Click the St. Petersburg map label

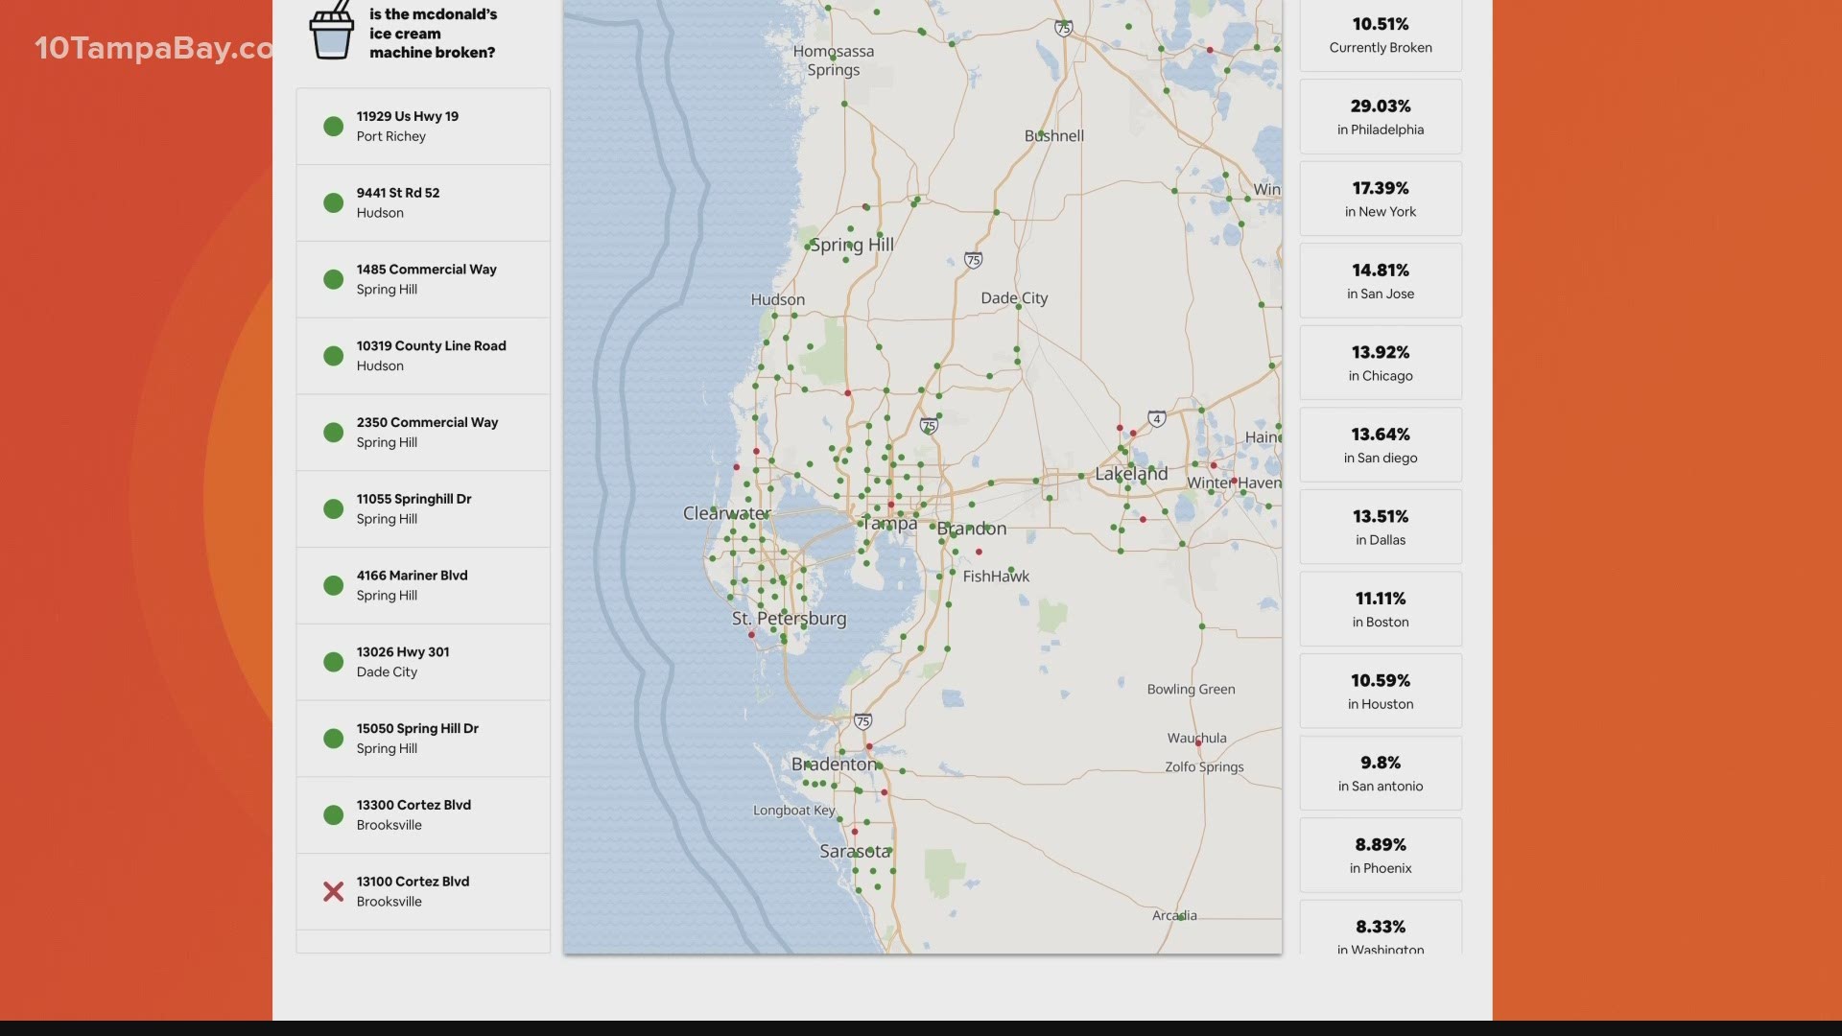[789, 619]
